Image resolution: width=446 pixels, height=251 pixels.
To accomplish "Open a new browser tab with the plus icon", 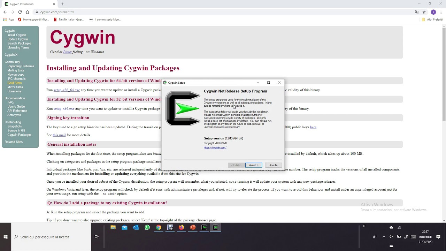I will (x=63, y=4).
